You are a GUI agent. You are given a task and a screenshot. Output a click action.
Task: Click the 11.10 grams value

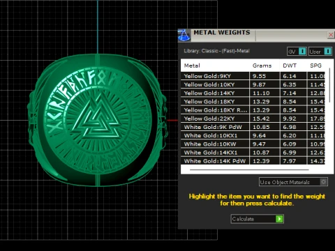tap(261, 93)
